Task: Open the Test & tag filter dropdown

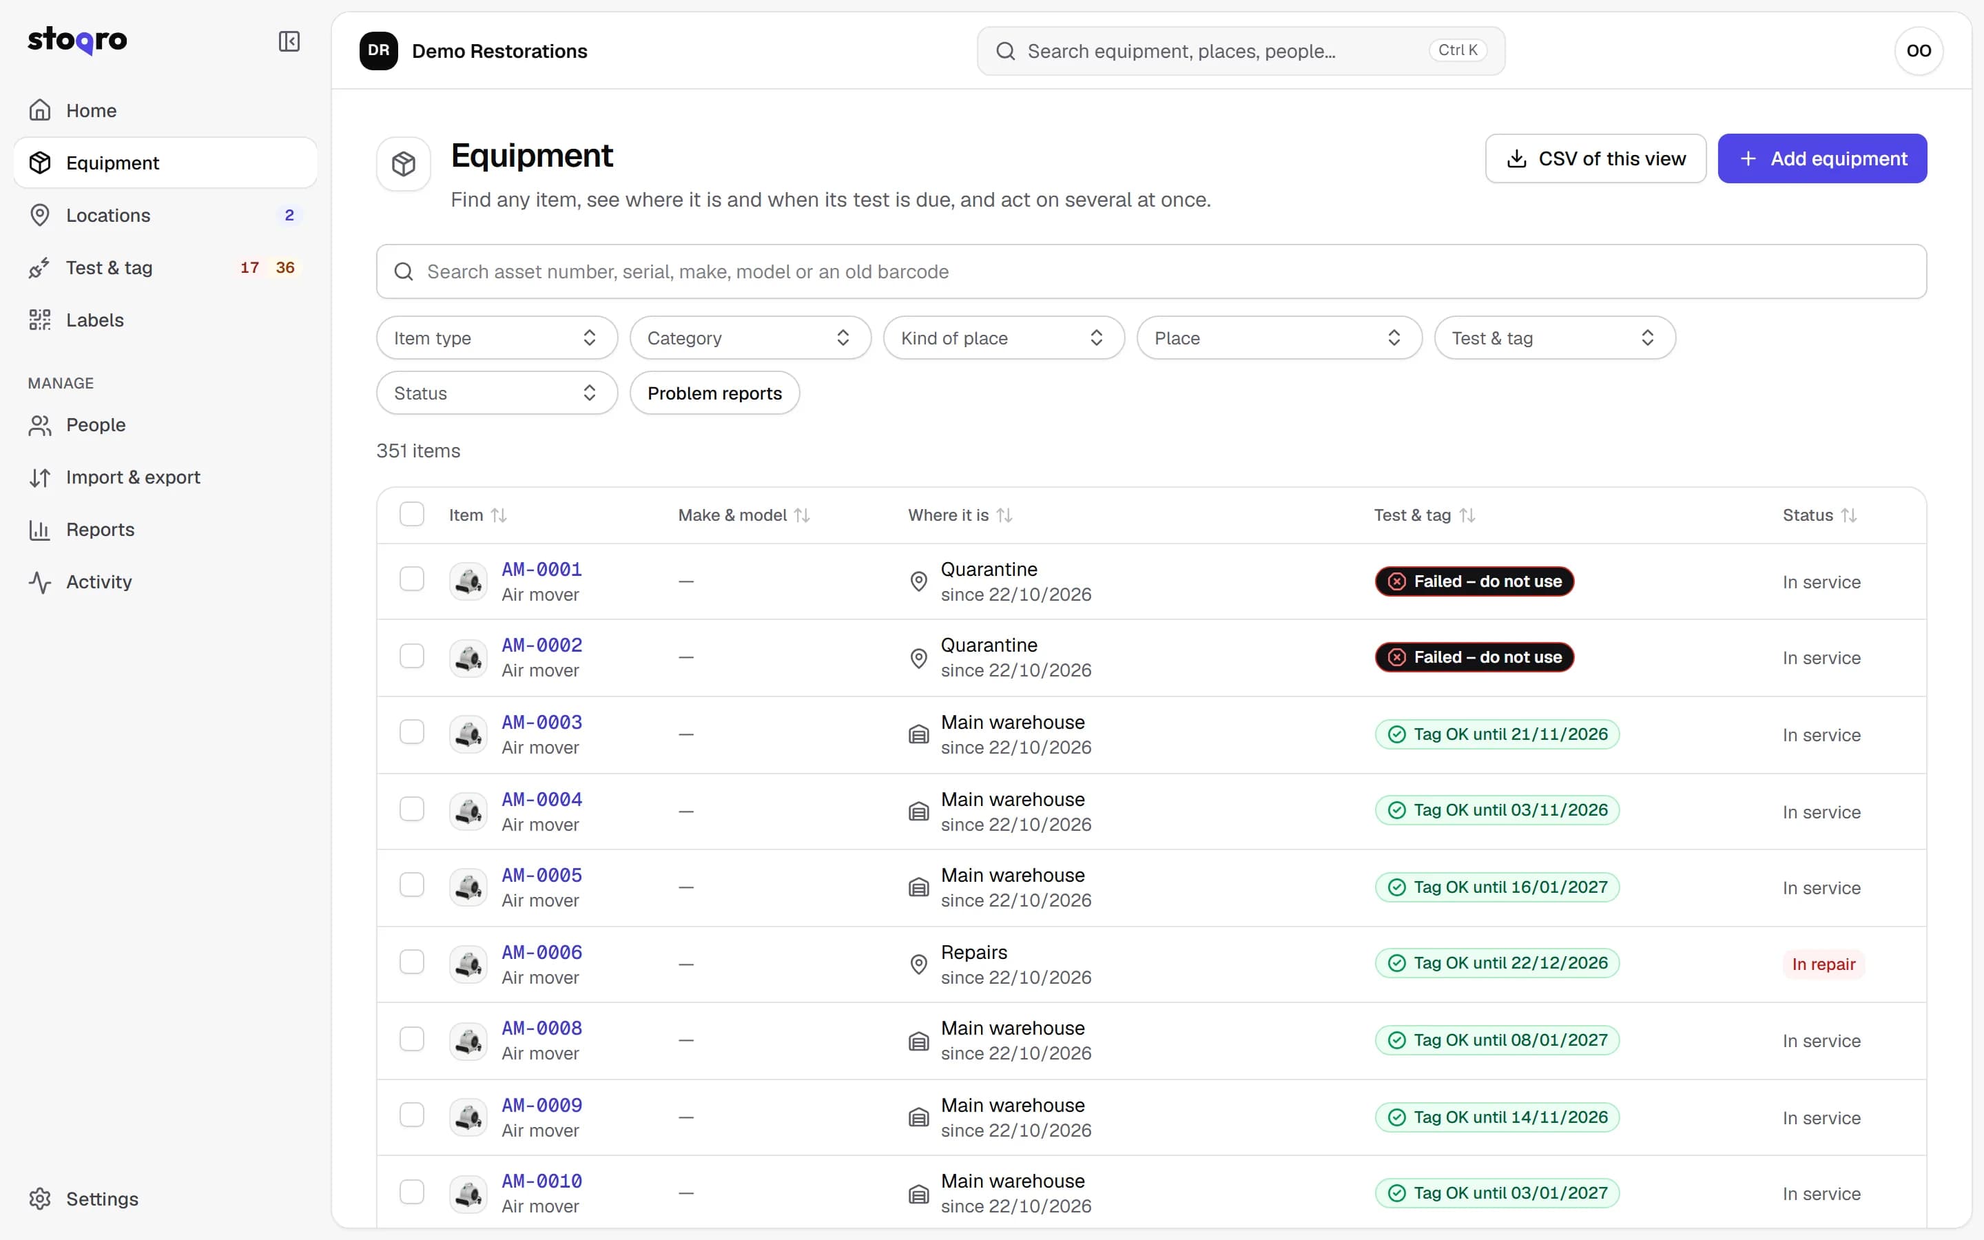Action: coord(1554,338)
